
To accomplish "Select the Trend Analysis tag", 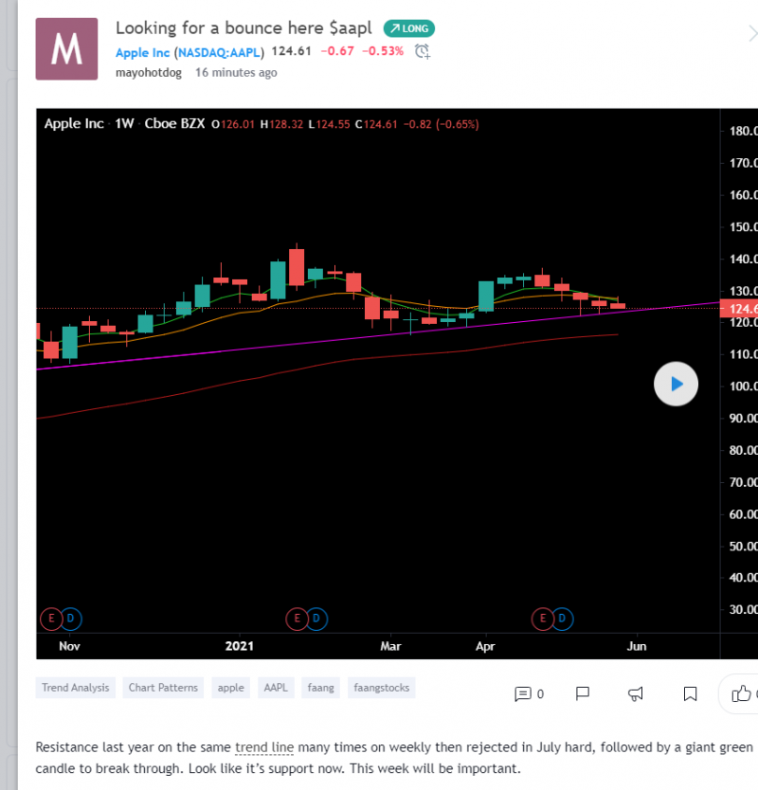I will [x=76, y=688].
